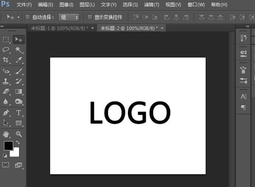Select the Hand tool
Image resolution: width=255 pixels, height=187 pixels.
click(x=6, y=134)
